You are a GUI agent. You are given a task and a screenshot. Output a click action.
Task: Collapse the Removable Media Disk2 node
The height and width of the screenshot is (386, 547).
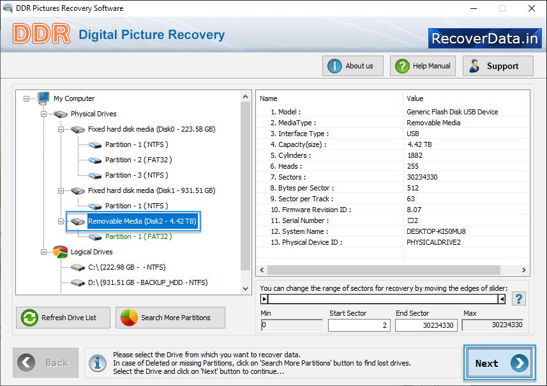(61, 222)
